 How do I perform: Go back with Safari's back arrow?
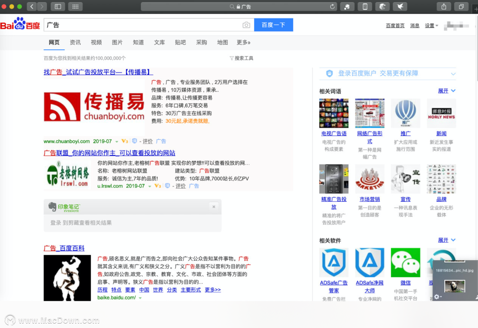[x=32, y=6]
